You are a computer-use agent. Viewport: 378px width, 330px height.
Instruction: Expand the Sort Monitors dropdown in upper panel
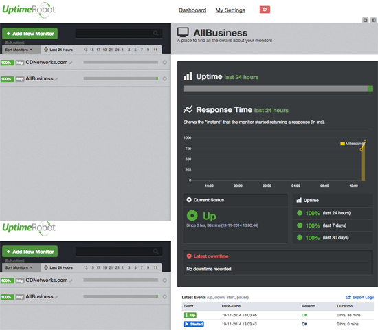[x=19, y=49]
